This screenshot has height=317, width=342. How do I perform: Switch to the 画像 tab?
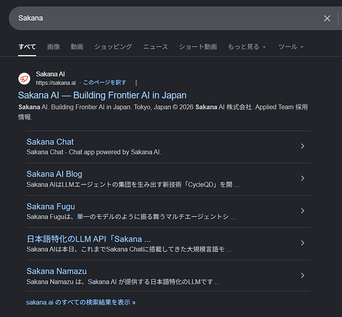tap(53, 47)
